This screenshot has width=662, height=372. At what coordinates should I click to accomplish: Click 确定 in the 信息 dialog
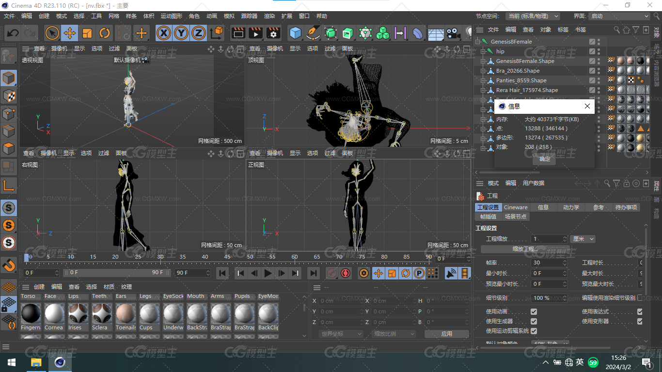click(x=545, y=159)
